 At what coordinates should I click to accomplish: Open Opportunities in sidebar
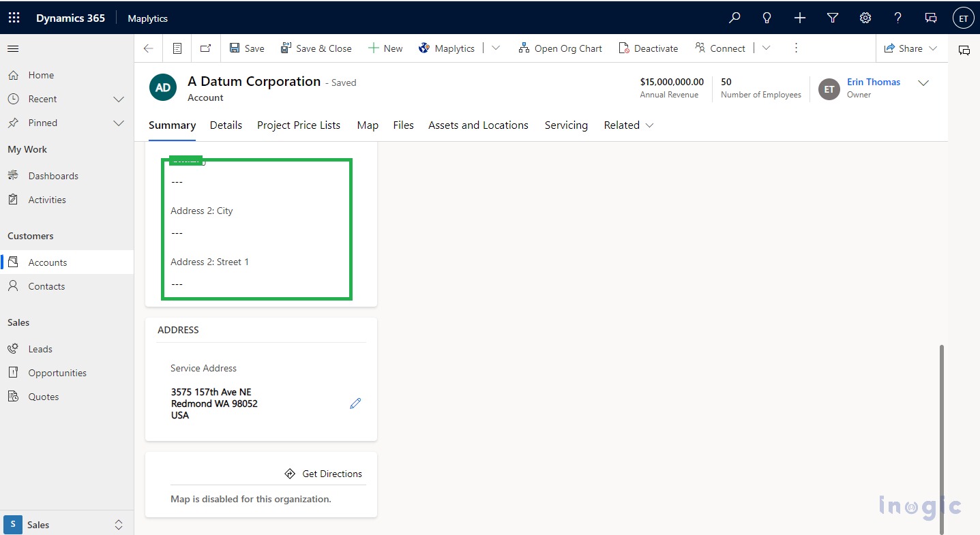[x=67, y=373]
